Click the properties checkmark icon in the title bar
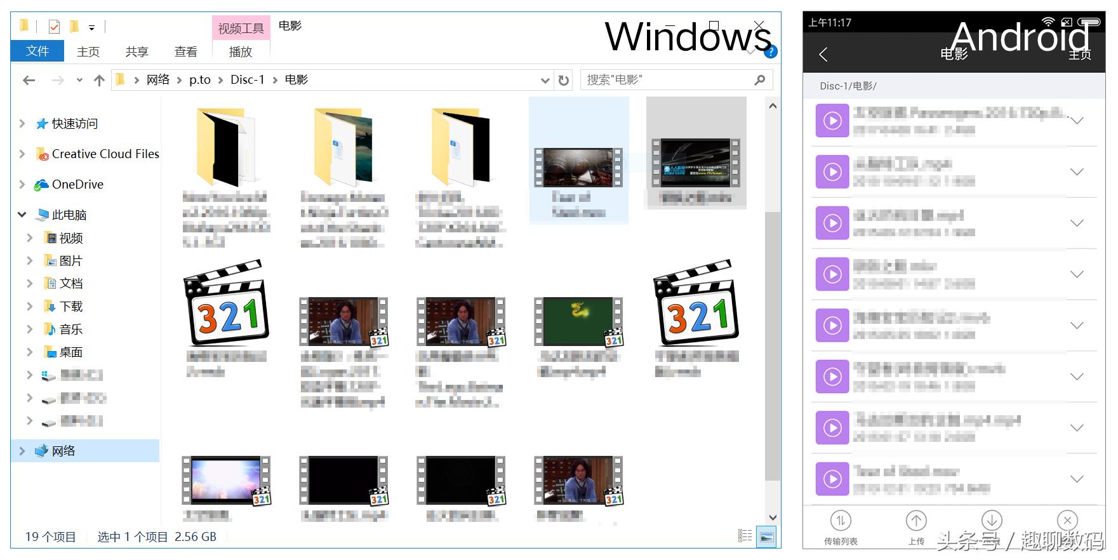This screenshot has width=1118, height=560. coord(55,27)
